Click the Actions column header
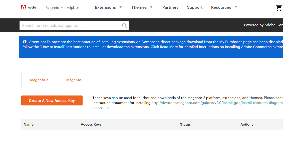 247,124
